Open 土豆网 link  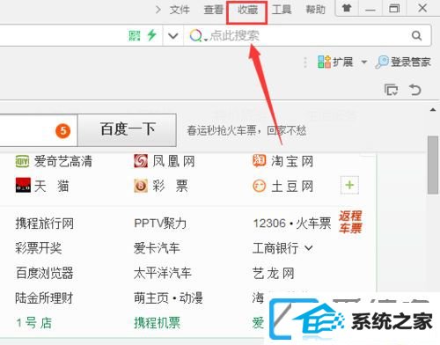[292, 186]
